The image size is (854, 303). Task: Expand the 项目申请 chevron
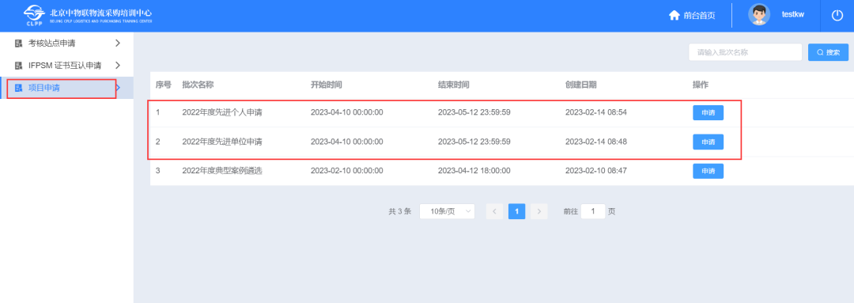[x=119, y=88]
